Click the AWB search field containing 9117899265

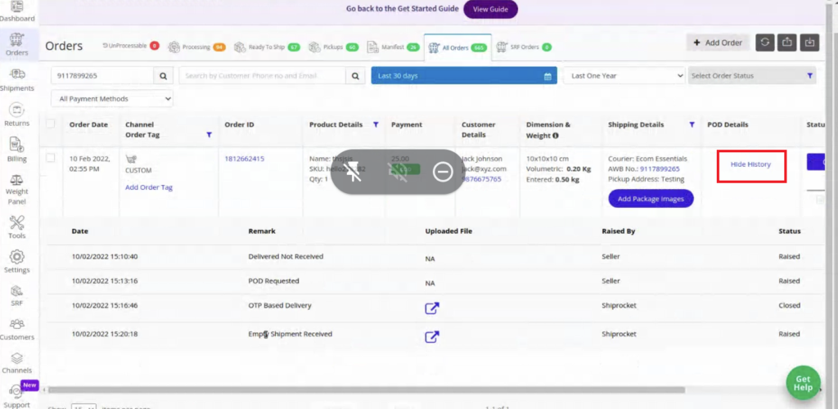pyautogui.click(x=102, y=76)
